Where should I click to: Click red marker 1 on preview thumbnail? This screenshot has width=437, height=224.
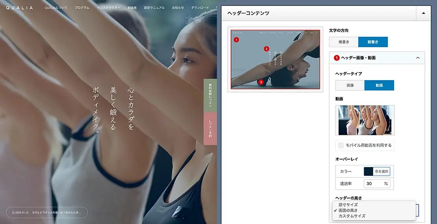[236, 40]
